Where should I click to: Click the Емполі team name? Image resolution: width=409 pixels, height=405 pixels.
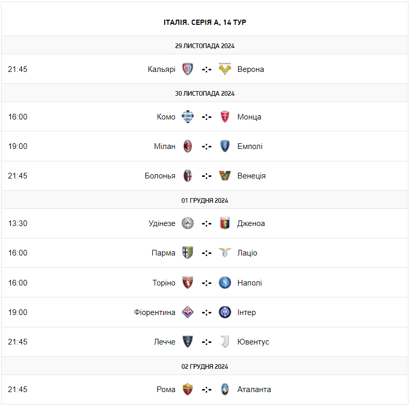click(x=250, y=146)
